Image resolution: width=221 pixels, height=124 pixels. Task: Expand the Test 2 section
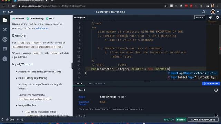pyautogui.click(x=77, y=116)
